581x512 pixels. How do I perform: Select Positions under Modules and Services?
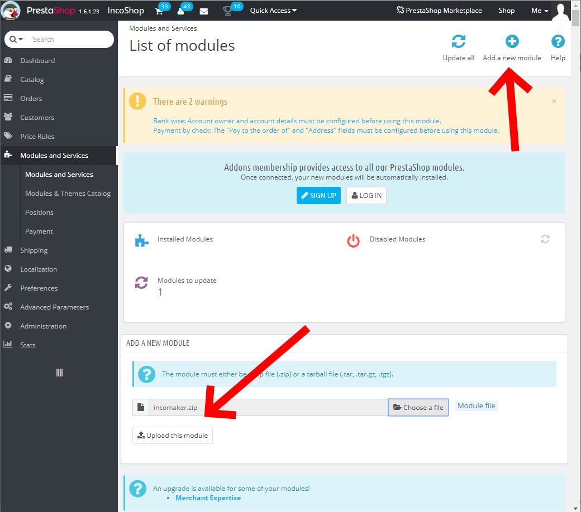(39, 212)
